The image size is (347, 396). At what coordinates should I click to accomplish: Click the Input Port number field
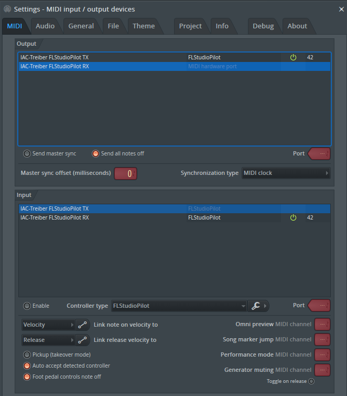[x=319, y=306]
